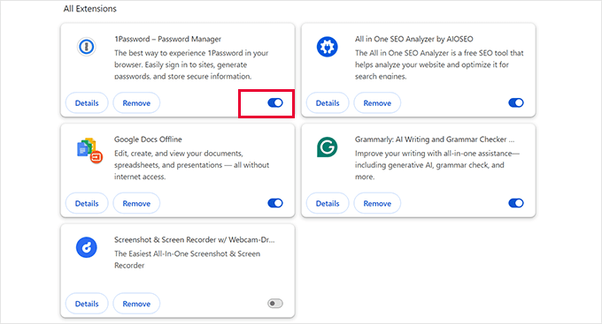The image size is (602, 324).
Task: Turn off All in One SEO Analyzer toggle
Action: pos(516,102)
